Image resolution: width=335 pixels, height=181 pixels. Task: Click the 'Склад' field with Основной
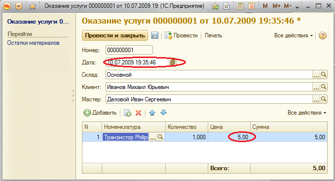tap(209, 75)
